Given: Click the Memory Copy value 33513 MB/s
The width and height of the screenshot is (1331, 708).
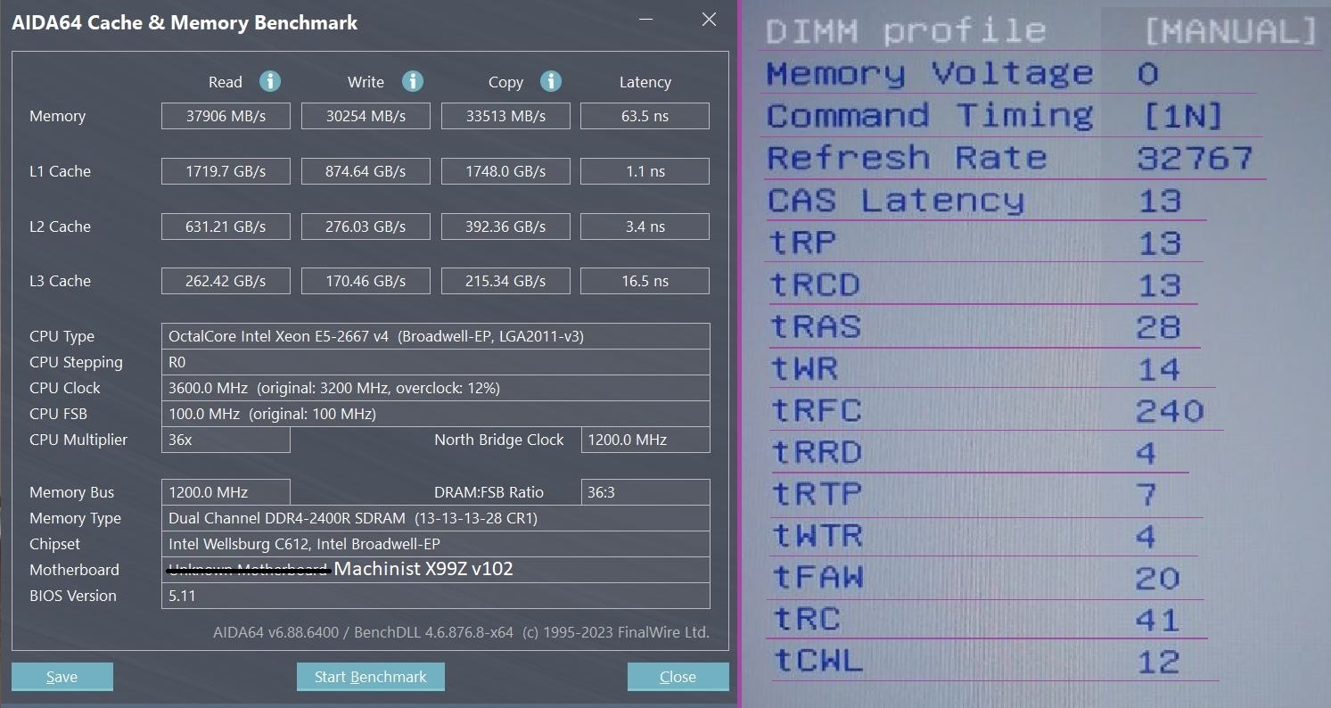Looking at the screenshot, I should point(505,116).
